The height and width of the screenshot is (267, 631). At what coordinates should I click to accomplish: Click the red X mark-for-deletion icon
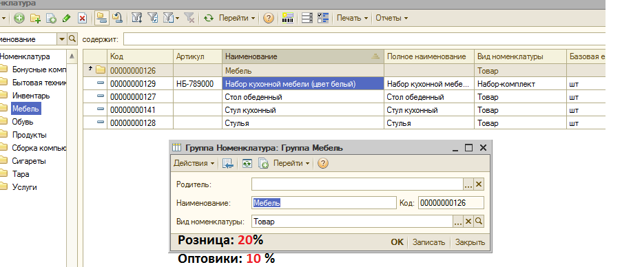point(82,18)
